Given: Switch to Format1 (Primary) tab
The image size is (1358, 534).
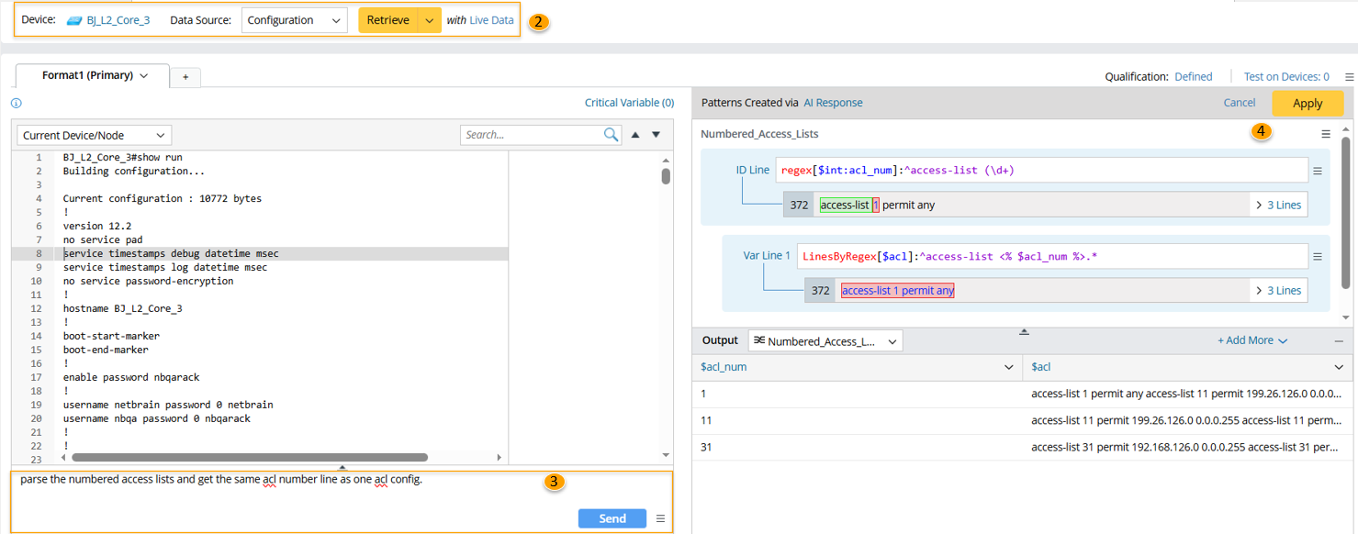Looking at the screenshot, I should [95, 75].
